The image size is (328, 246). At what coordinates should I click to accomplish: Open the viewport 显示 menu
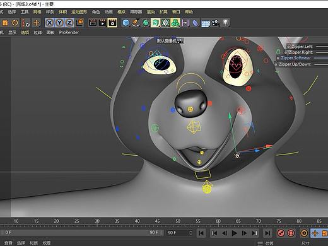(13, 32)
